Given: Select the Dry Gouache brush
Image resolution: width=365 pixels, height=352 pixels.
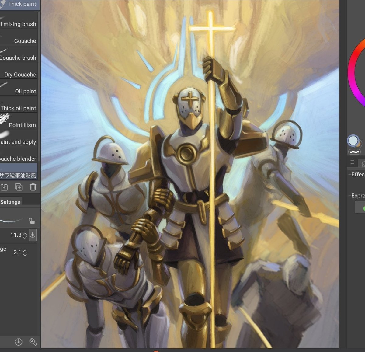Looking at the screenshot, I should [19, 71].
